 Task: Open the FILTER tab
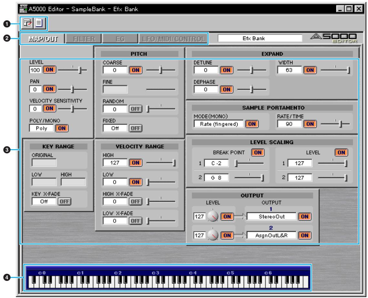(84, 39)
